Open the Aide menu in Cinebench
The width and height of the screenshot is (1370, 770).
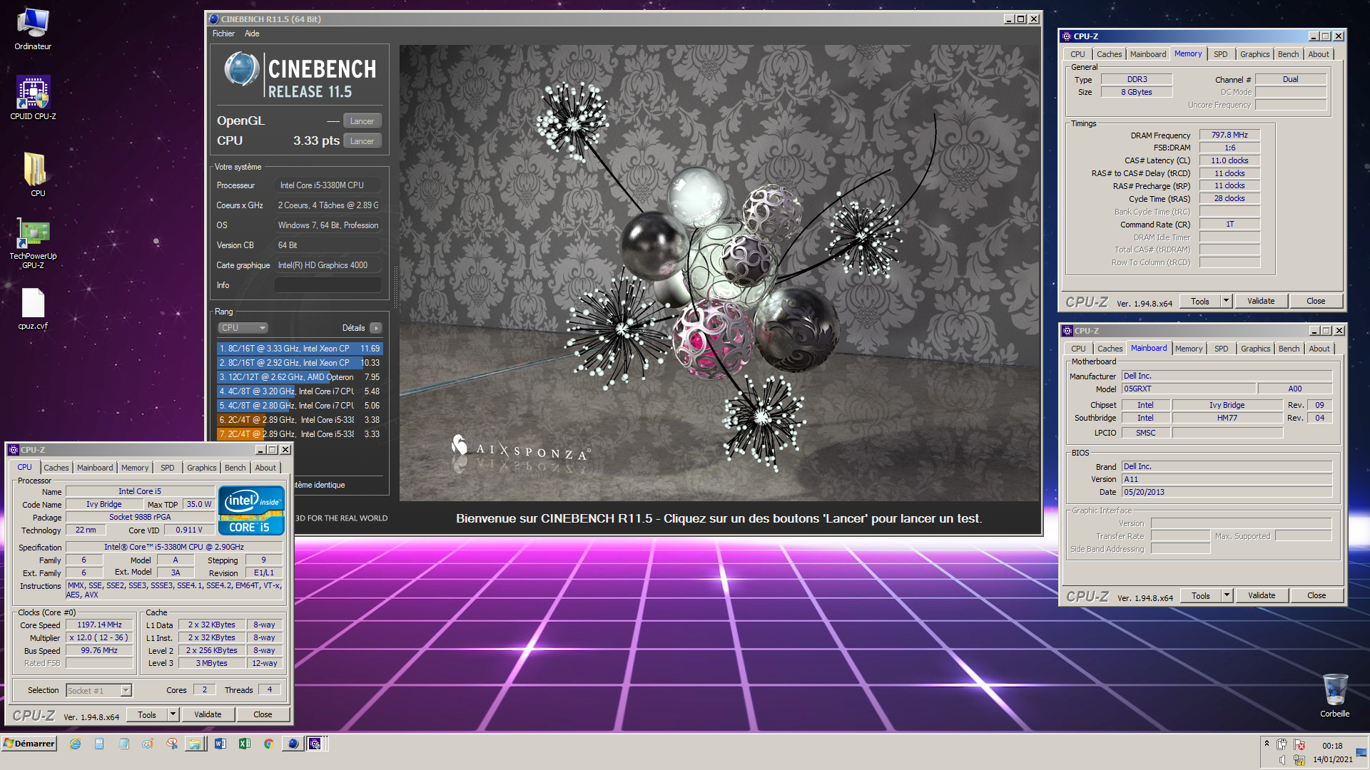(252, 34)
